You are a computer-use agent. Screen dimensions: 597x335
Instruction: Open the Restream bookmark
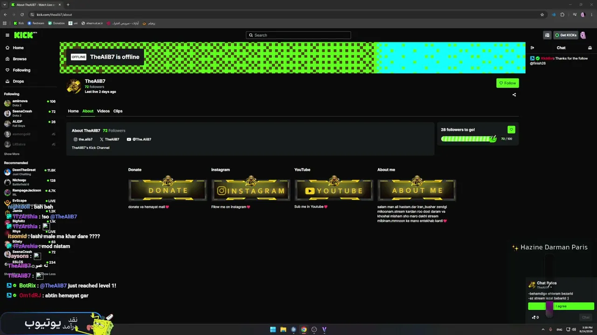(x=36, y=23)
